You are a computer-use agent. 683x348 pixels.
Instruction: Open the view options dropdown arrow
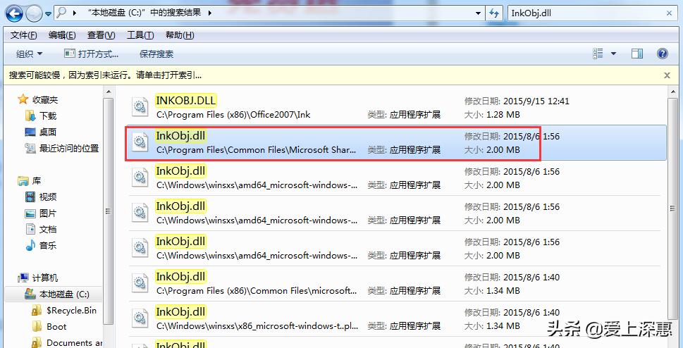point(613,54)
